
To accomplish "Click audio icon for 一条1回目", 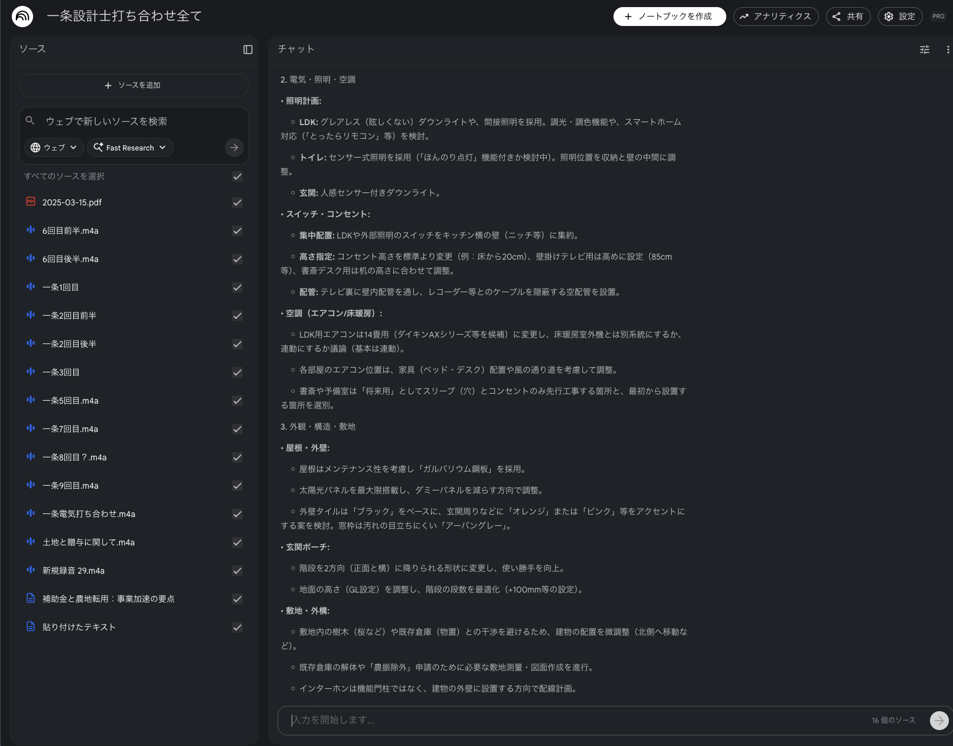I will [31, 287].
